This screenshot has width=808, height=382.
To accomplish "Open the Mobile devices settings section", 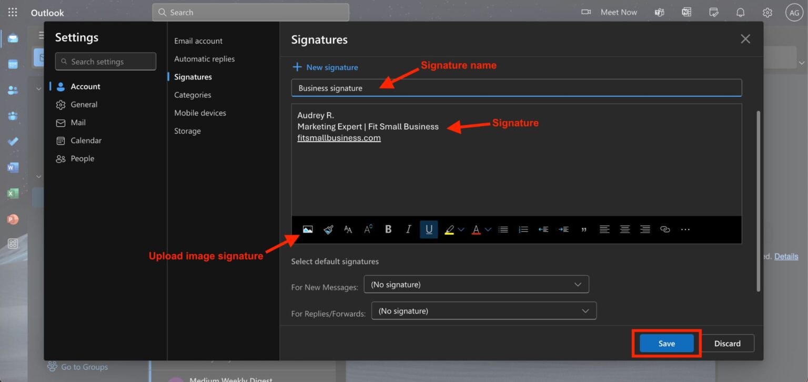I will pyautogui.click(x=200, y=113).
